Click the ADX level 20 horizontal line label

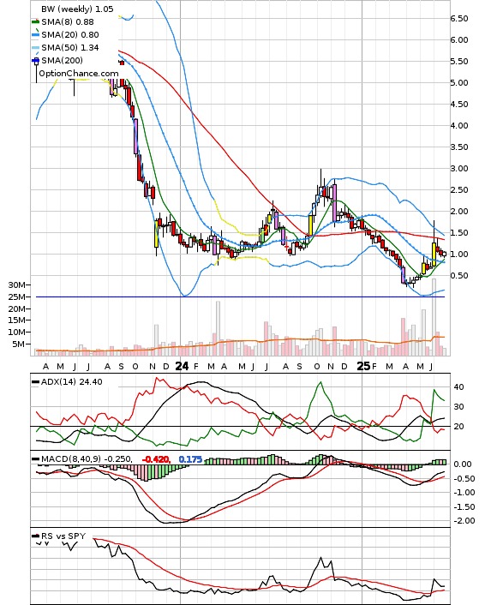(x=458, y=427)
